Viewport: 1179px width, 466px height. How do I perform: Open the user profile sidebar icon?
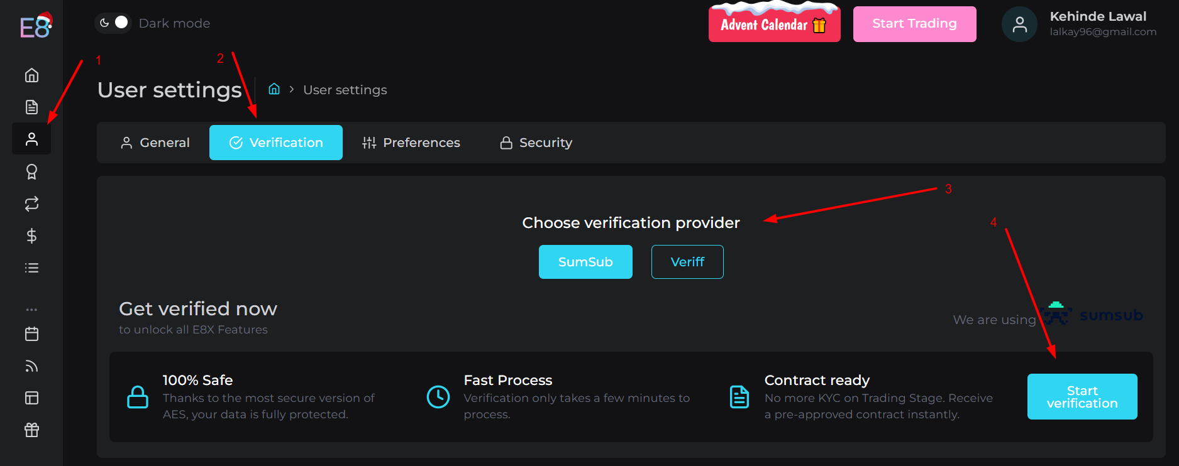pyautogui.click(x=31, y=139)
